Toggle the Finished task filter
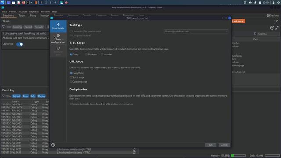 point(39,27)
